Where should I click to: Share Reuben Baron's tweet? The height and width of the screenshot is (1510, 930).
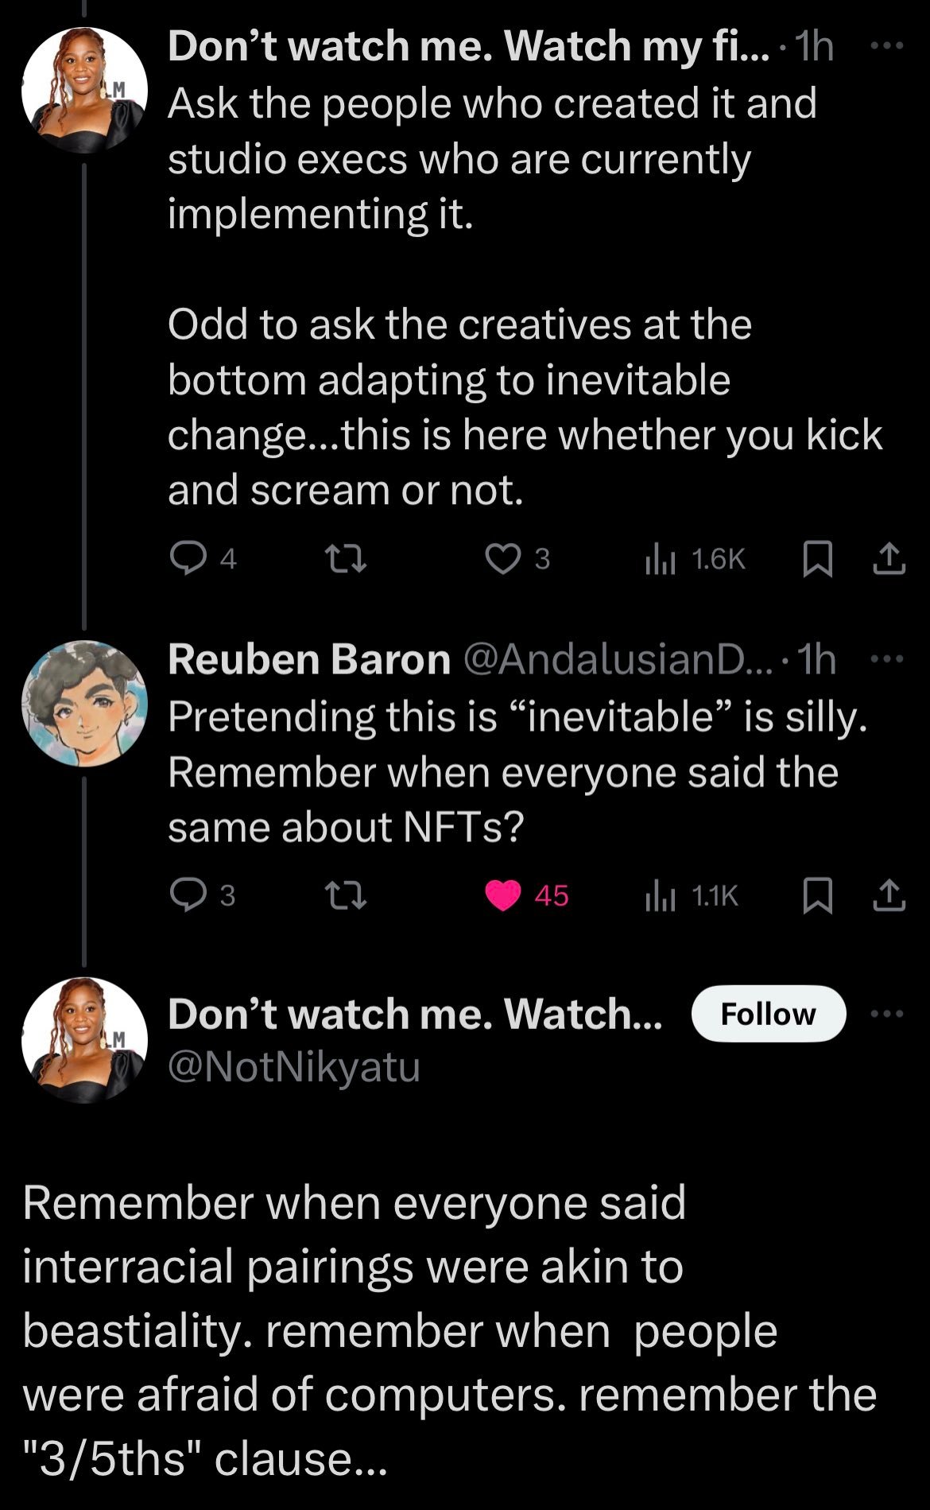click(889, 895)
